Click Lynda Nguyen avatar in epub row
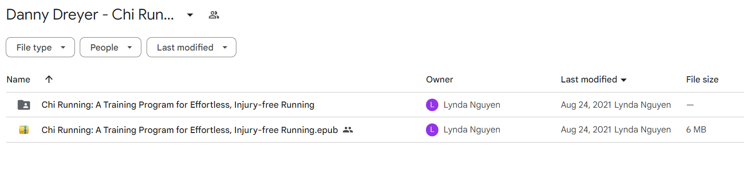Viewport: 744px width, 174px height. click(432, 130)
